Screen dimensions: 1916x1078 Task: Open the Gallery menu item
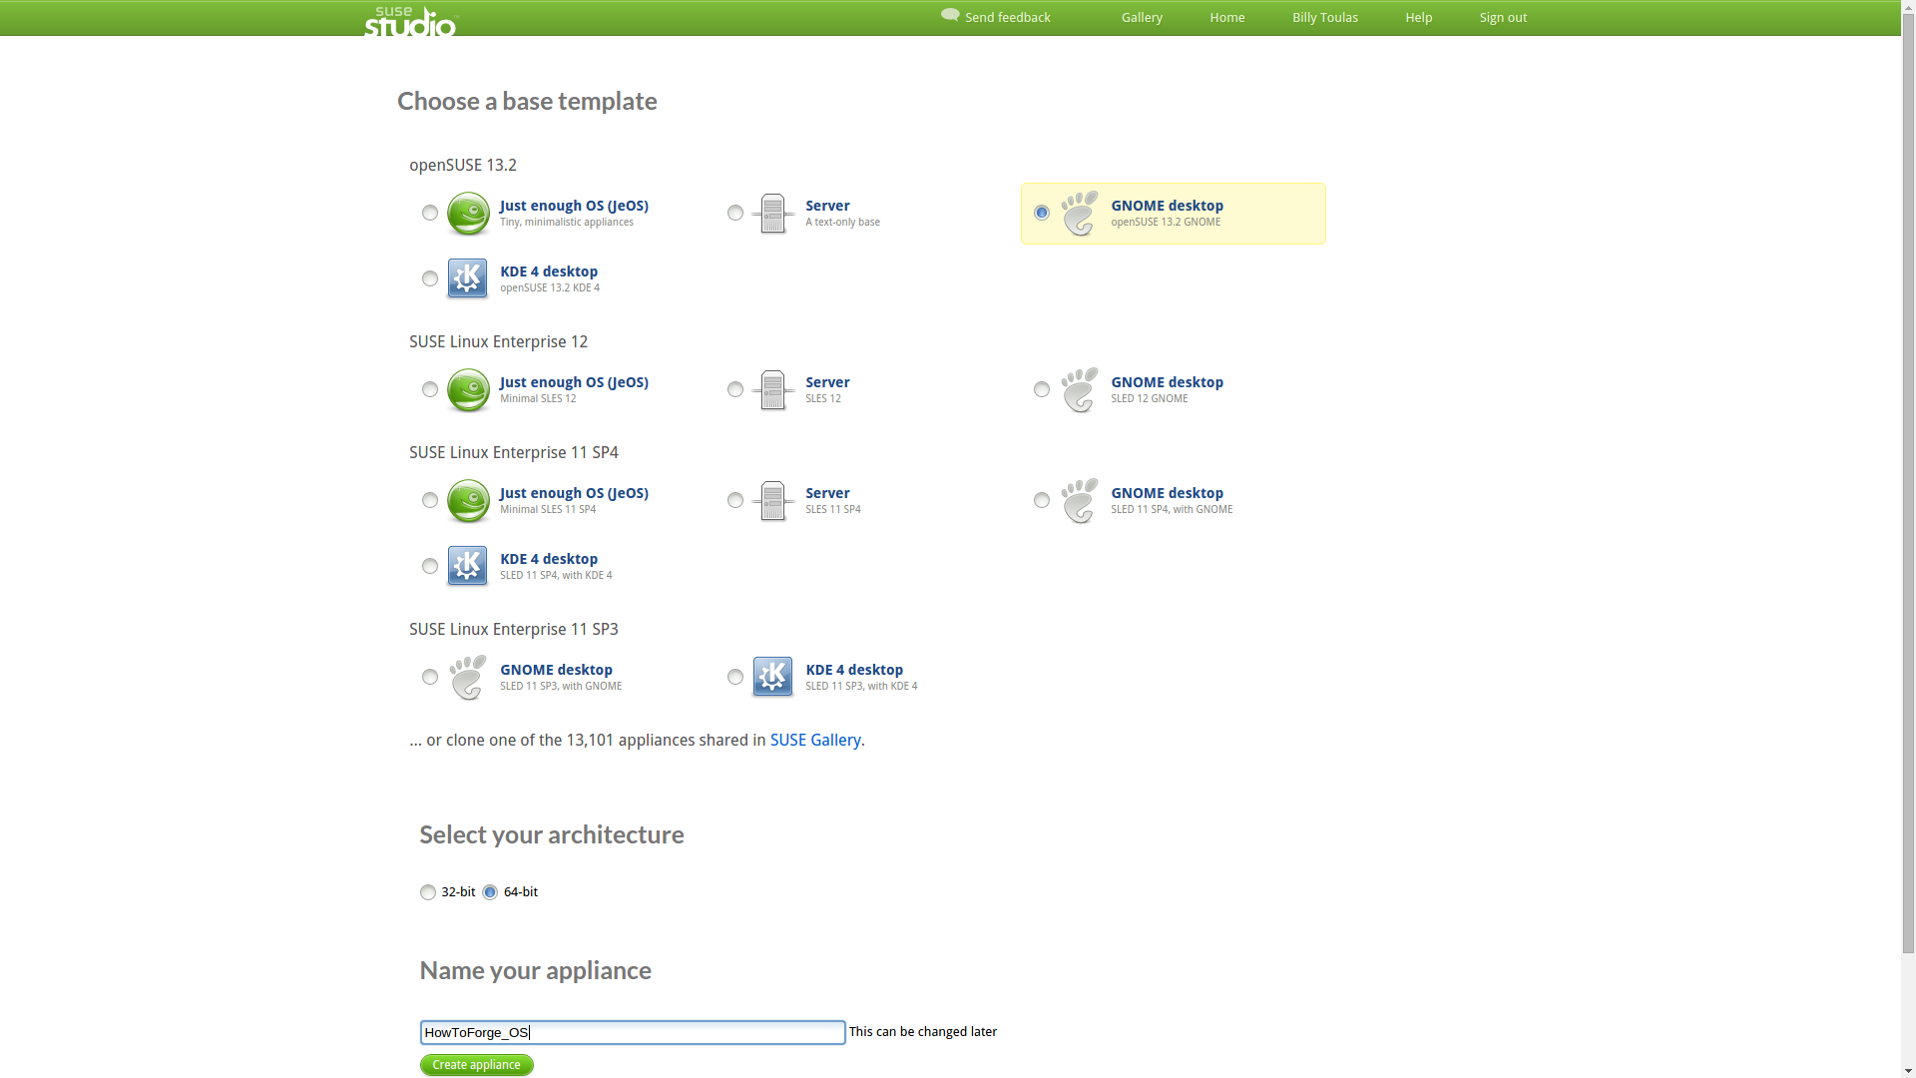coord(1142,17)
